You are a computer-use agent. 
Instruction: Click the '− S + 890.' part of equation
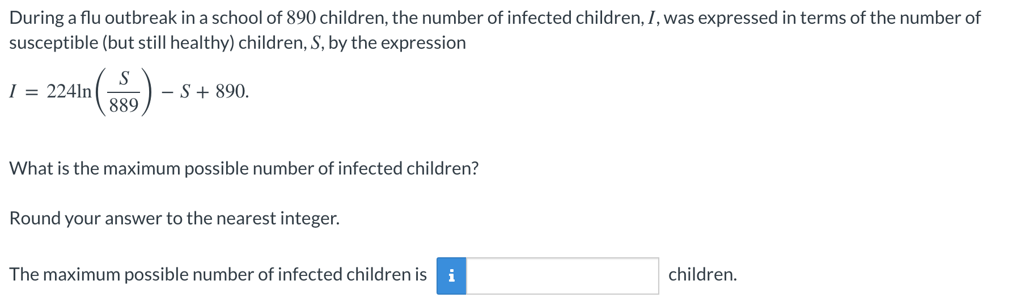[x=205, y=92]
